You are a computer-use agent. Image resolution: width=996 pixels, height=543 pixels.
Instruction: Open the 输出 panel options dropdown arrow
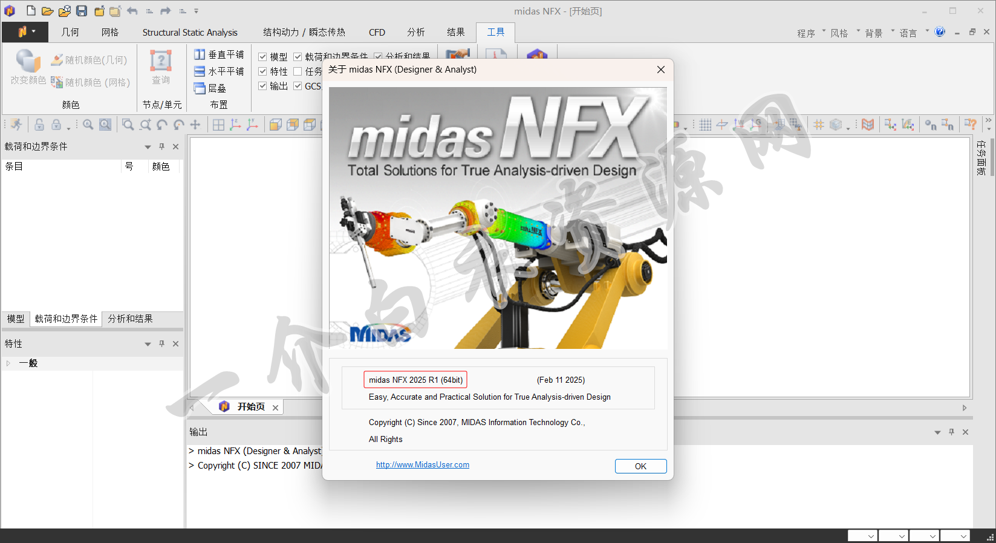pos(937,432)
